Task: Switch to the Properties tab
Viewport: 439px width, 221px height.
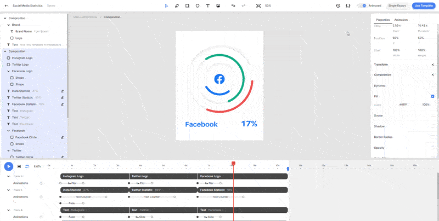Action: click(382, 20)
